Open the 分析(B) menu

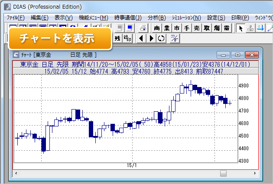pos(156,18)
